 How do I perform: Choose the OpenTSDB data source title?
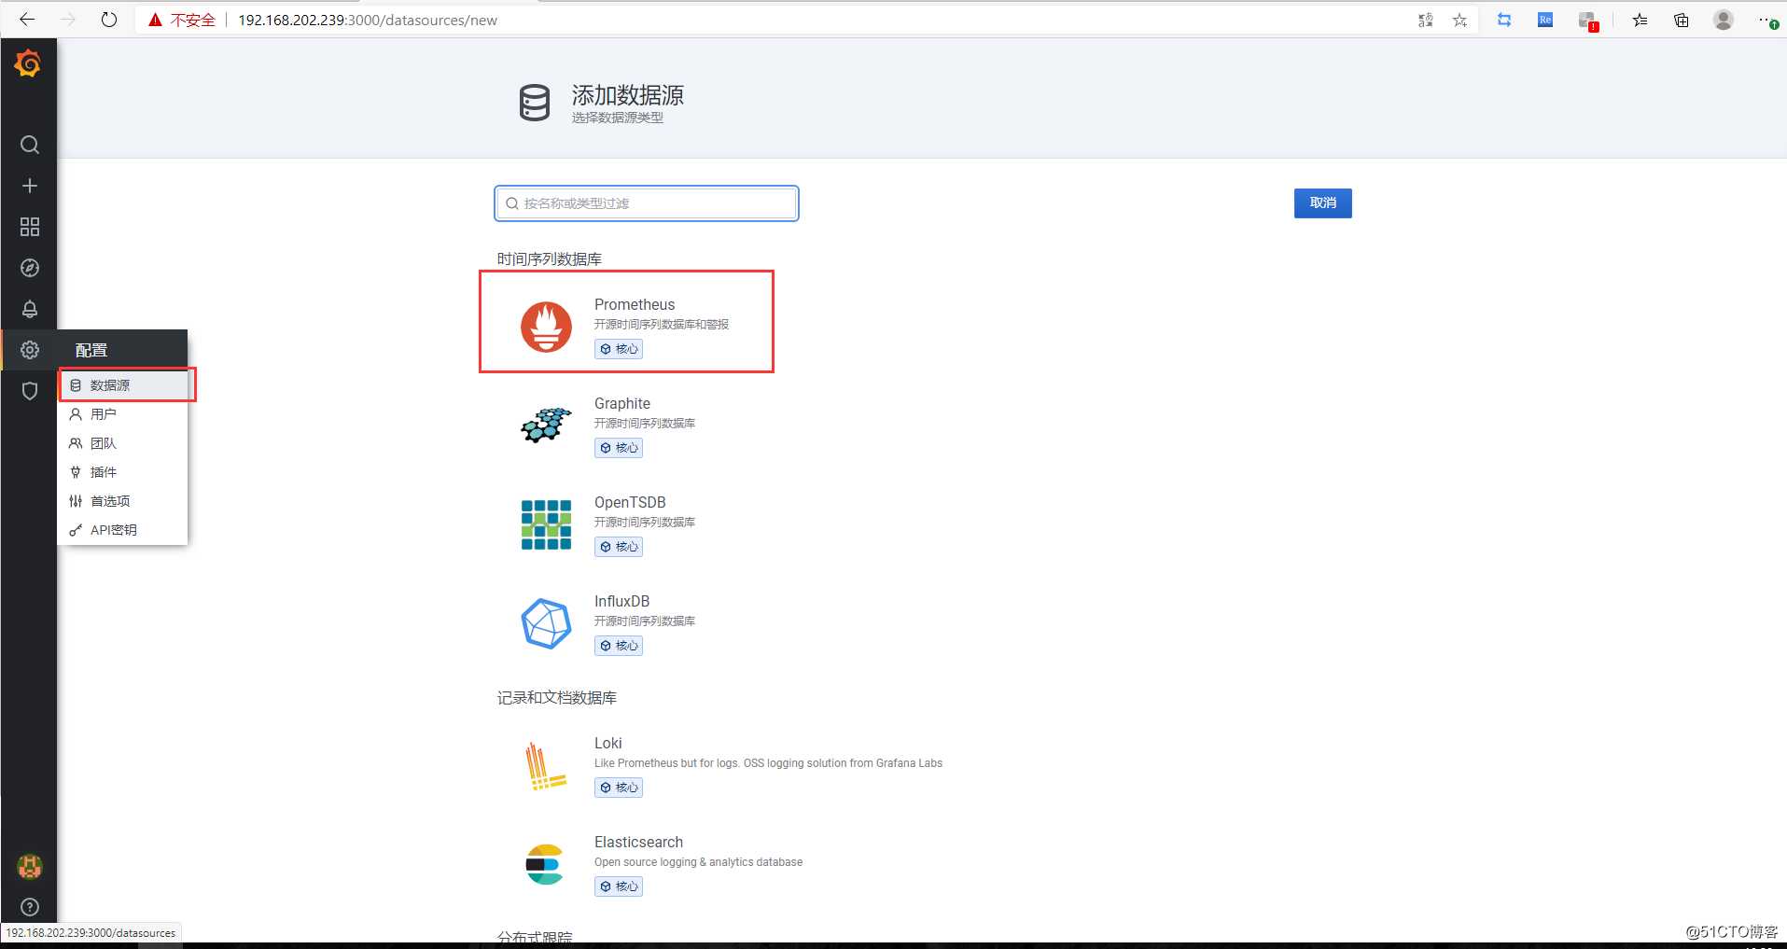[630, 502]
